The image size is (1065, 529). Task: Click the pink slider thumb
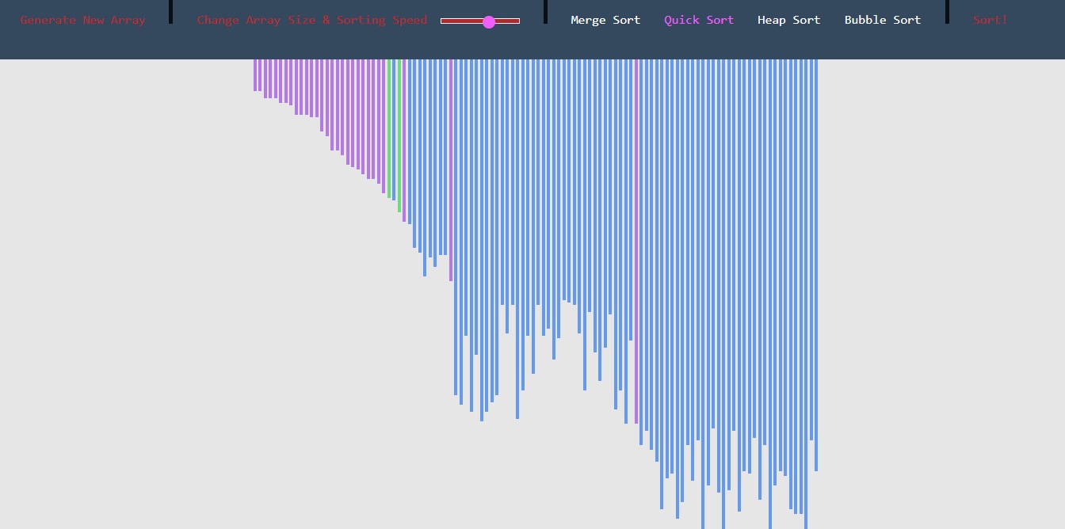coord(489,22)
